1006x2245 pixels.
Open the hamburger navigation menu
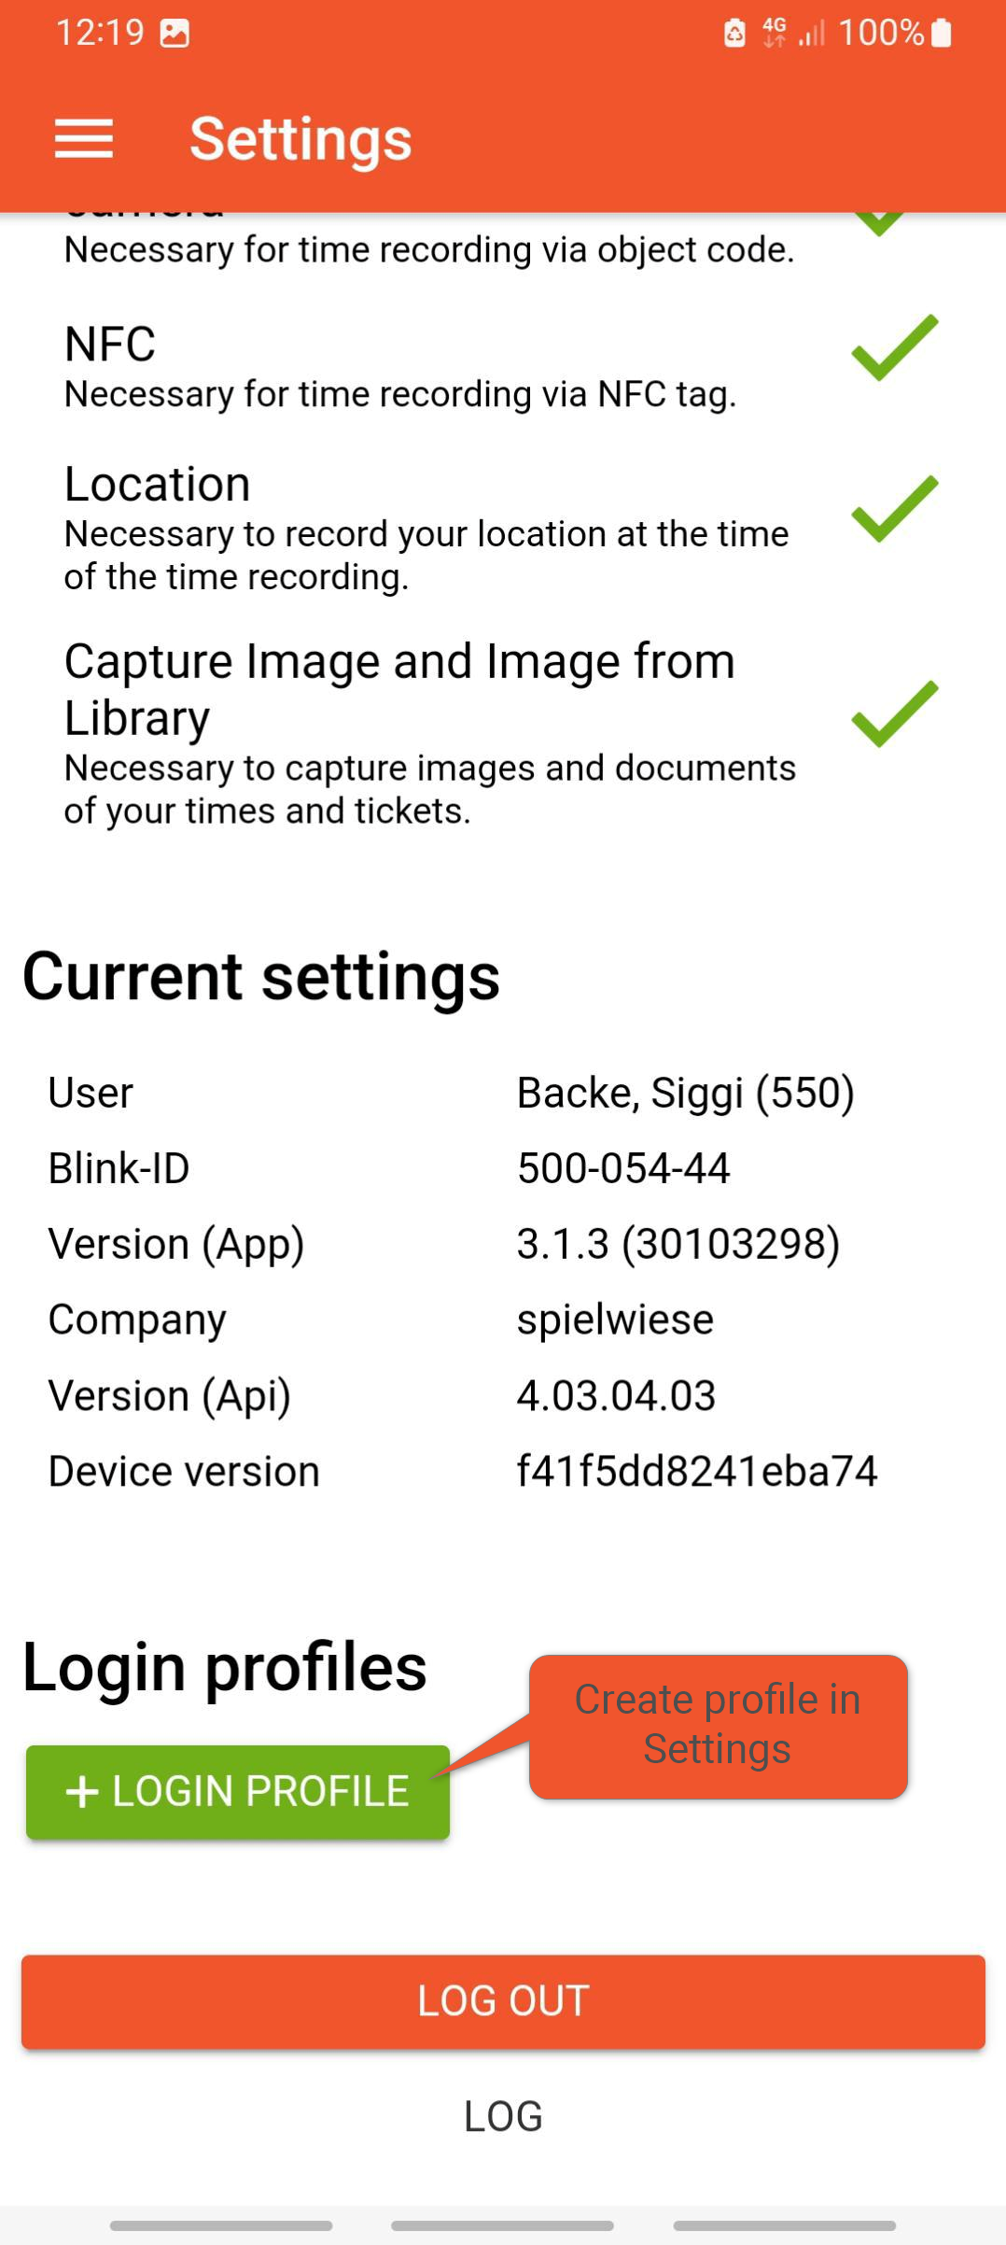click(x=84, y=139)
